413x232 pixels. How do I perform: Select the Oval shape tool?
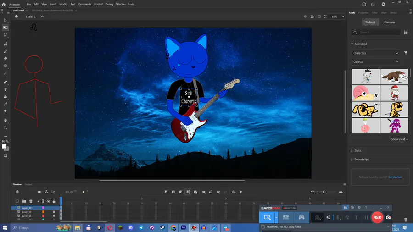click(5, 66)
